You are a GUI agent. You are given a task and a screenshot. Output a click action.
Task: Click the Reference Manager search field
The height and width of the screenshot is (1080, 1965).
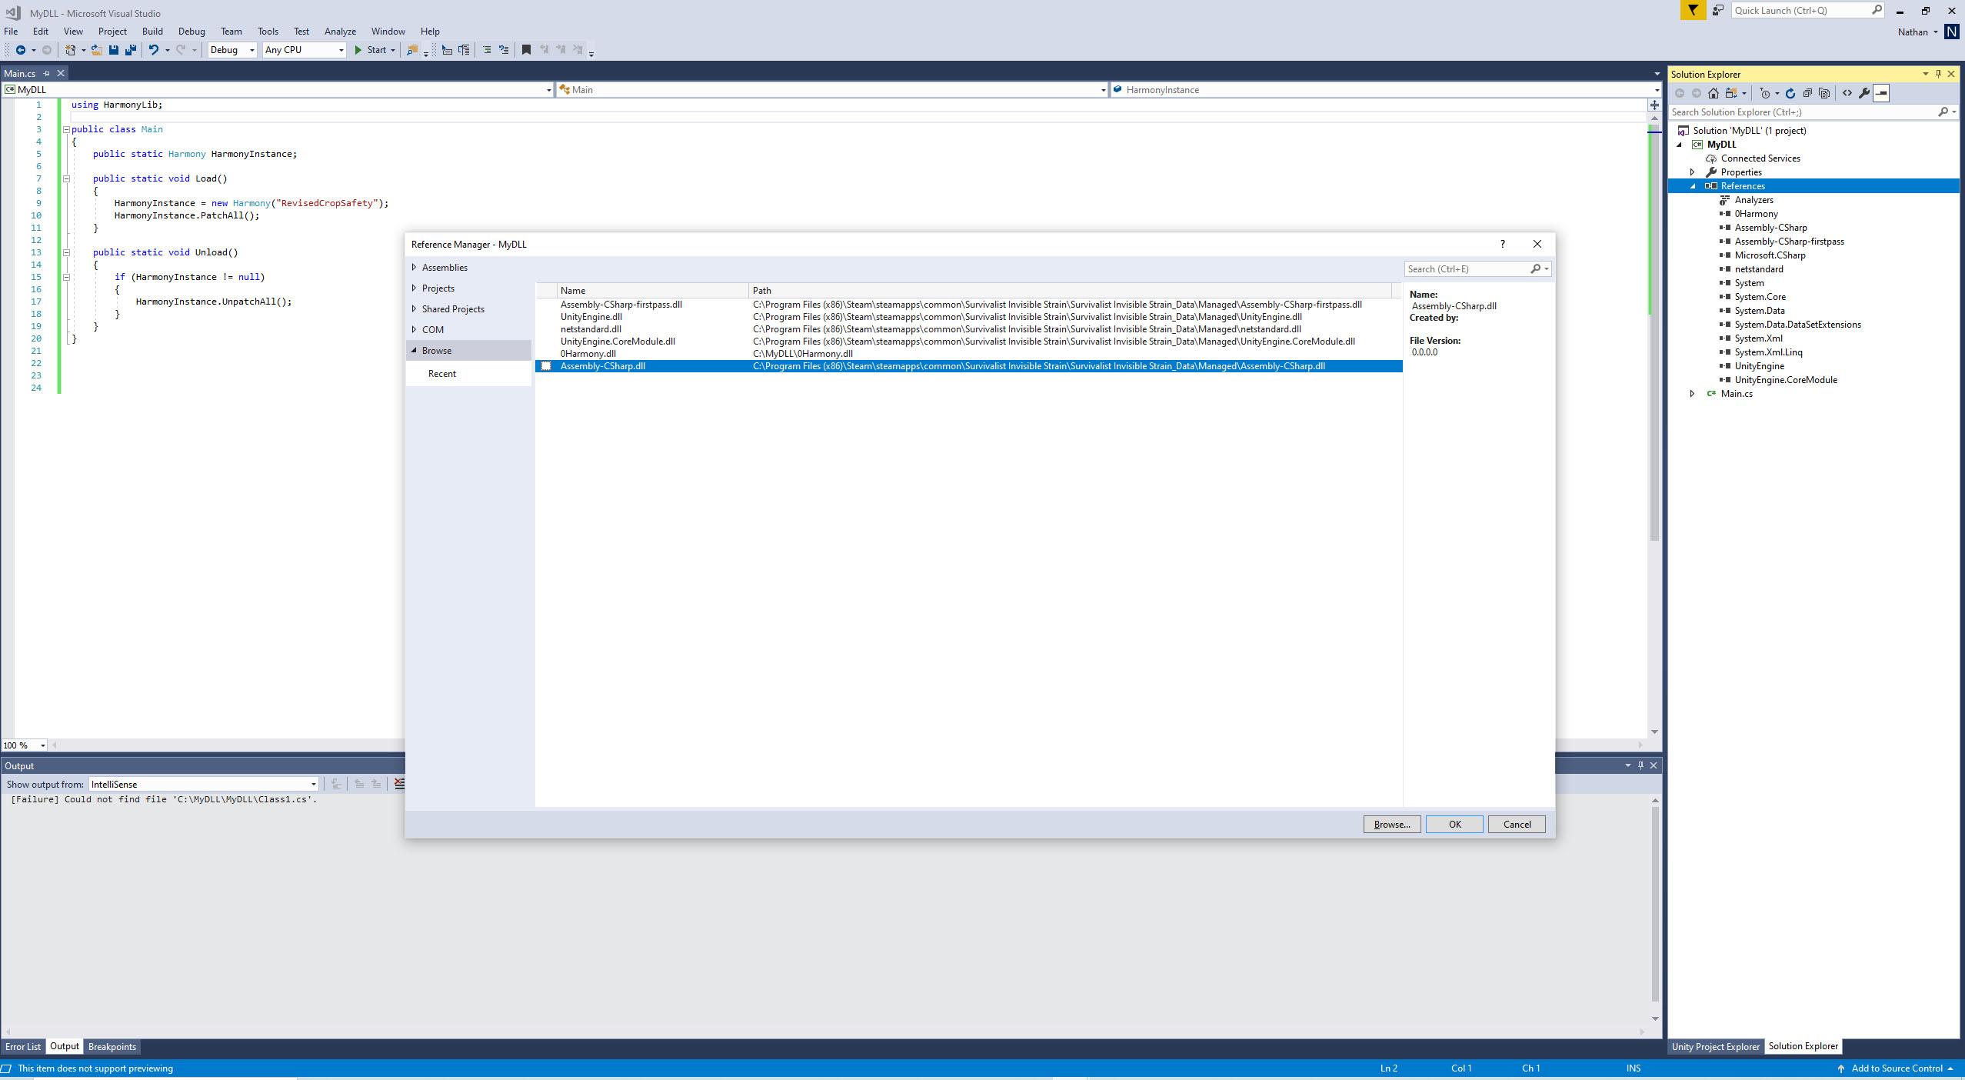tap(1465, 269)
